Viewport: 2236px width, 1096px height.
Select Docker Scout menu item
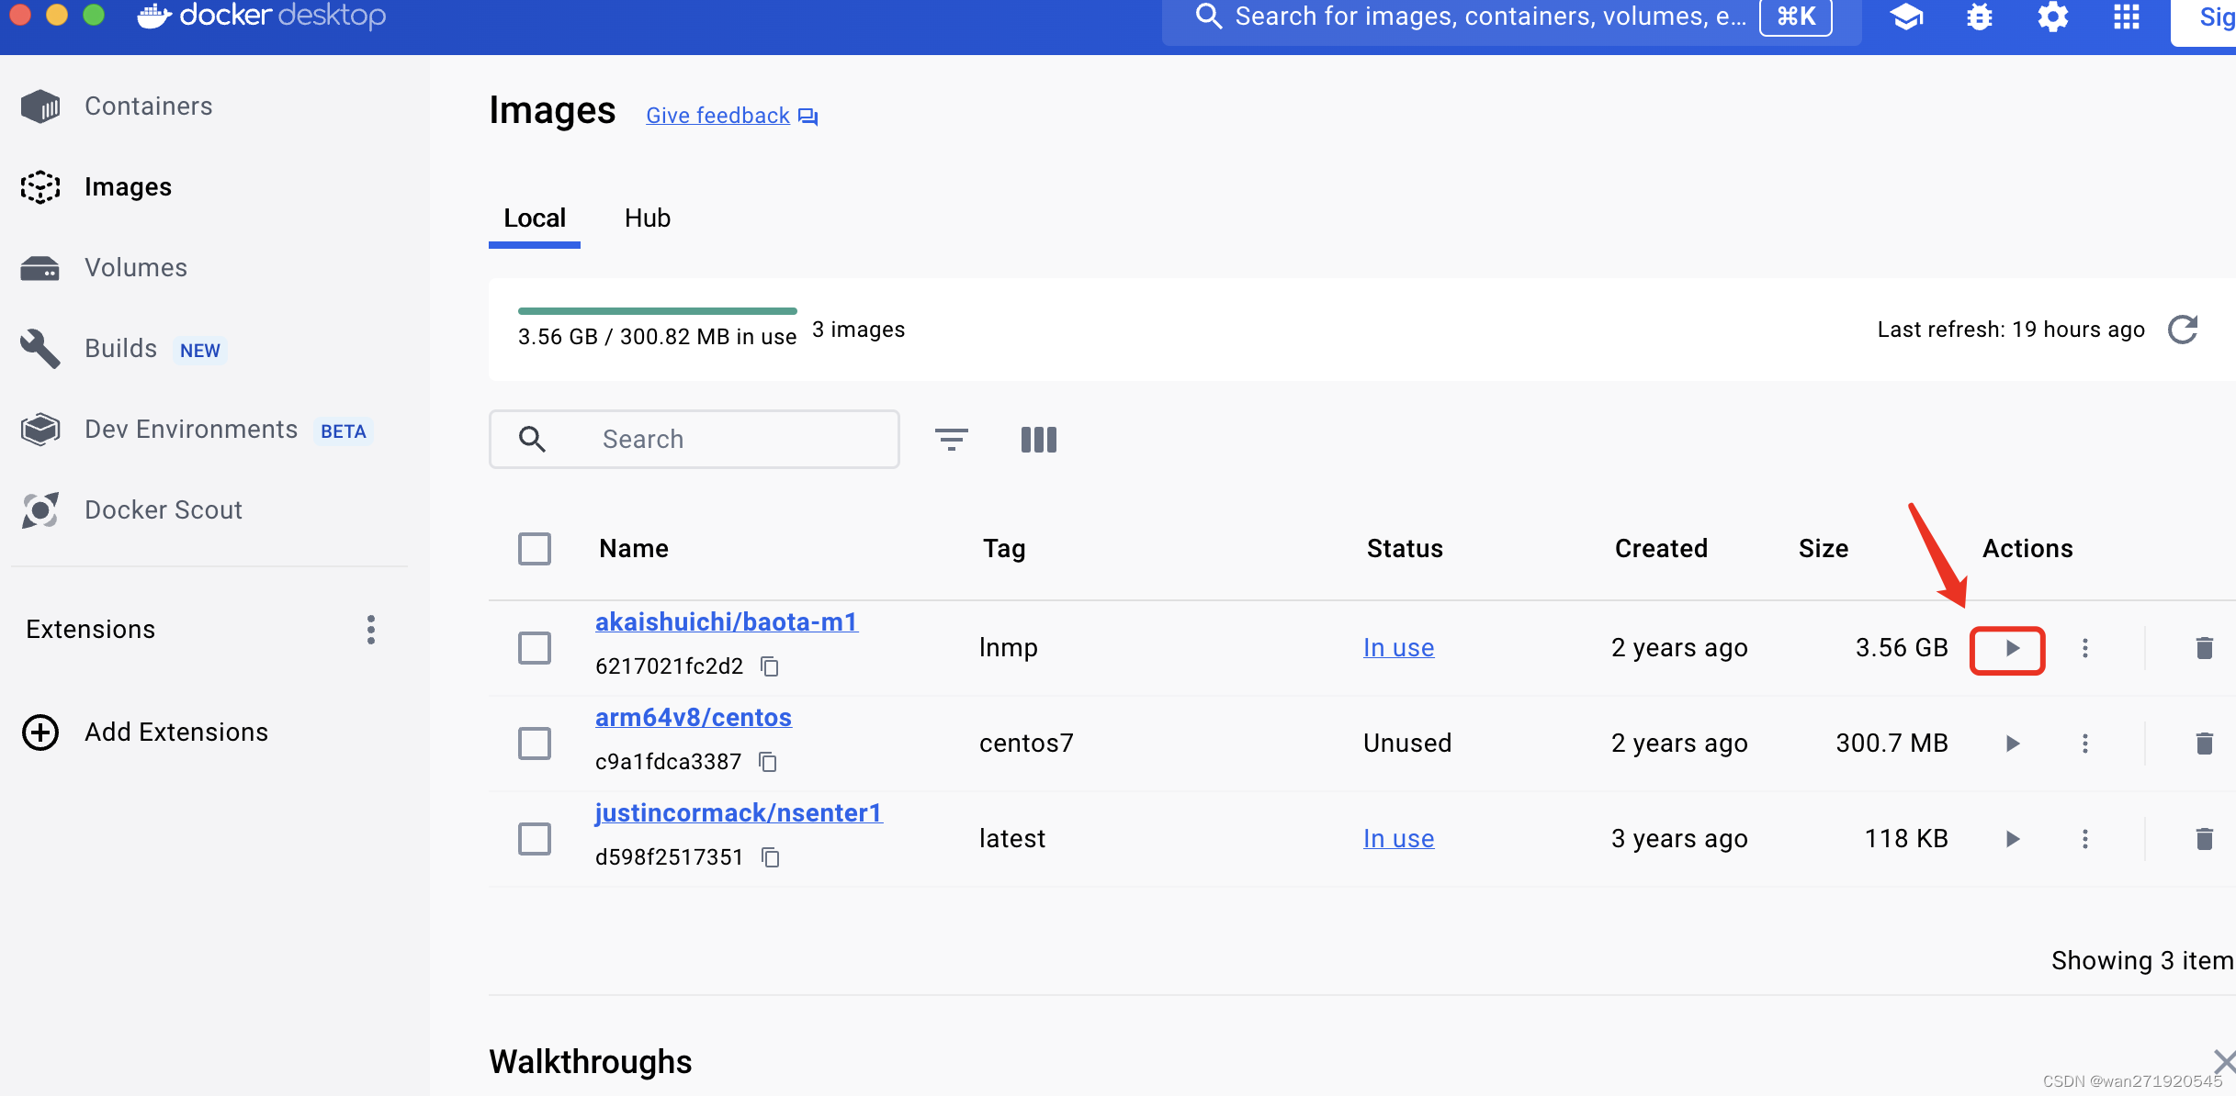tap(164, 510)
